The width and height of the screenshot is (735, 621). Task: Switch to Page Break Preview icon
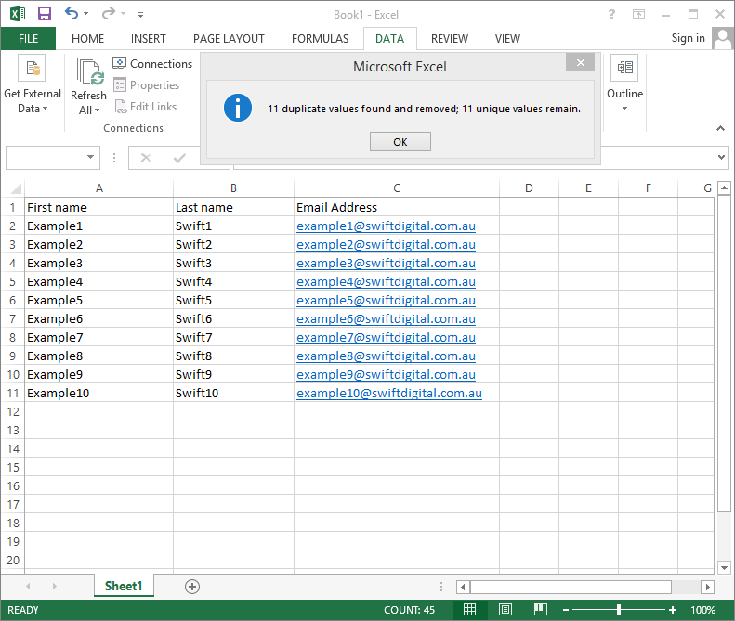tap(541, 609)
